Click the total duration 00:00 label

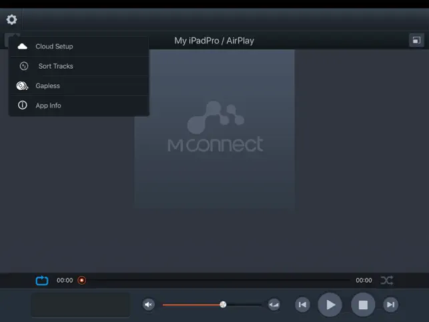click(364, 281)
